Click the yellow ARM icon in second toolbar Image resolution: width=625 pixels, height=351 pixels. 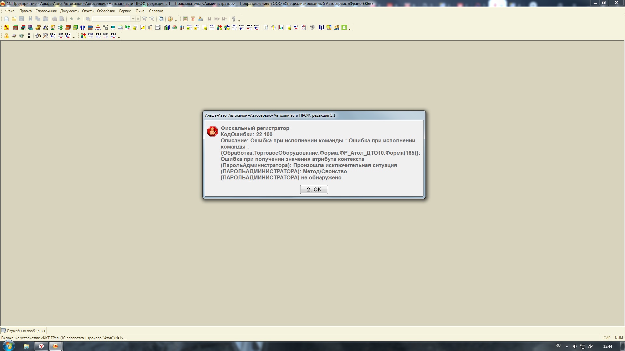point(7,27)
